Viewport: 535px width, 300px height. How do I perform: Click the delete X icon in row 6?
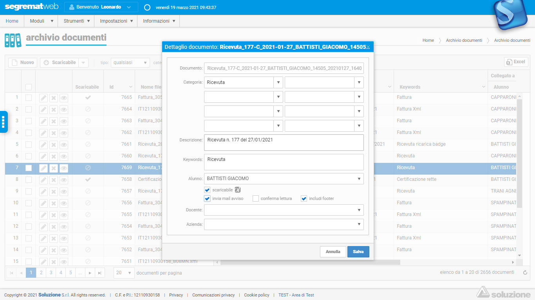54,156
